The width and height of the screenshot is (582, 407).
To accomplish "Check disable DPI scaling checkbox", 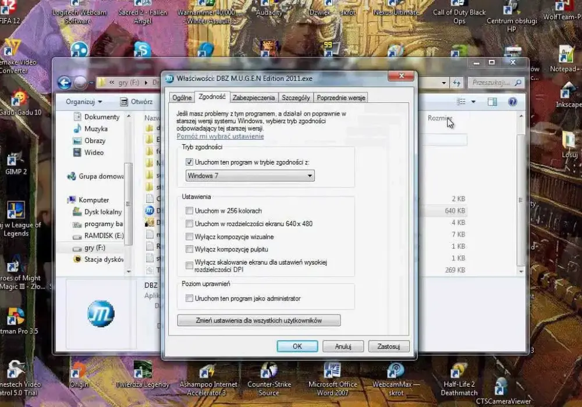I will tap(189, 265).
